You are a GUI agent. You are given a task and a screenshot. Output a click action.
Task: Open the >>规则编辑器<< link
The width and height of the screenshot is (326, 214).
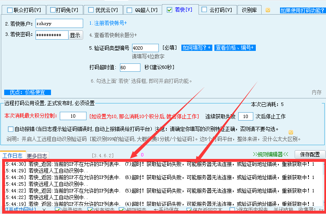pyautogui.click(x=271, y=154)
